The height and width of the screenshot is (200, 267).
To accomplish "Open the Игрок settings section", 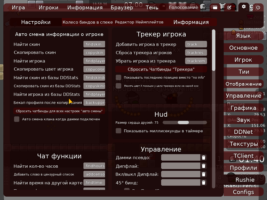I will [243, 60].
